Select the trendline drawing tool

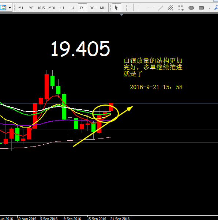161,8
